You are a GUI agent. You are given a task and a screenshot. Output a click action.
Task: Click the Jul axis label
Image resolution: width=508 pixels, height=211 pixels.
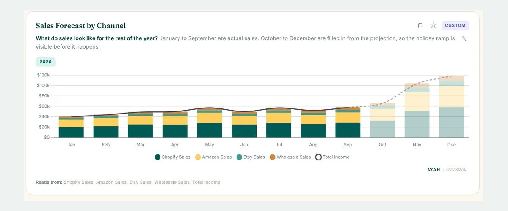click(x=279, y=145)
